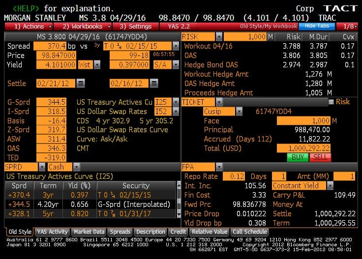The height and width of the screenshot is (259, 362).
Task: Switch to the Spreads tab
Action: click(120, 232)
